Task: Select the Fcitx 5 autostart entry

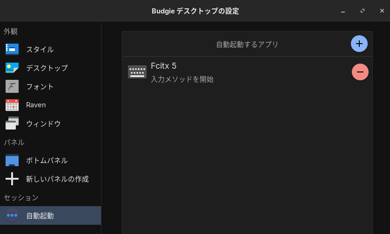Action: pyautogui.click(x=247, y=72)
